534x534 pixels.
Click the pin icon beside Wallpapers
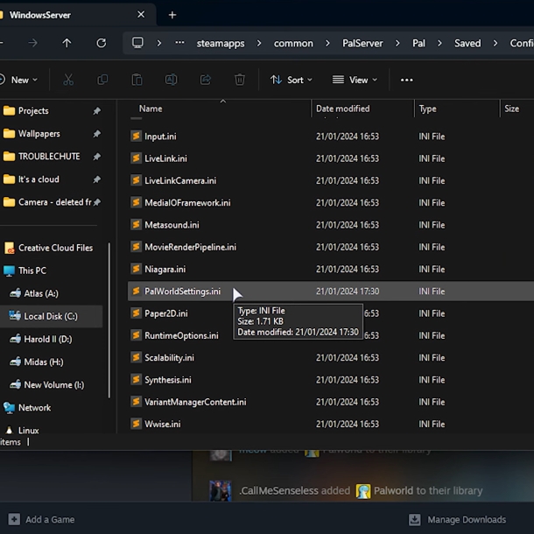coord(96,133)
